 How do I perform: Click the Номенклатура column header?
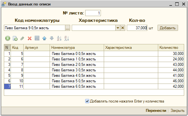pos(77,48)
